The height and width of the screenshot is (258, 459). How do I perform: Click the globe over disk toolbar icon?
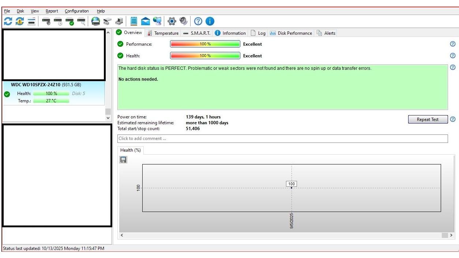(95, 21)
